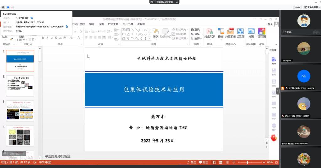Switch to the PDF Tools (PDF工具) tab
Image resolution: width=321 pixels, height=168 pixels.
pos(113,24)
